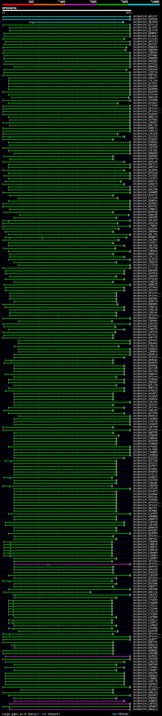Screen dimensions: 162x716
Task: Open hit label UniRef100_A8JB38
Action: tap(145, 22)
